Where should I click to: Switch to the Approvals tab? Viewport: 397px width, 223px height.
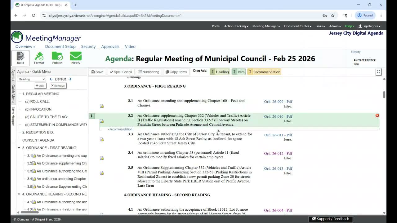tap(110, 46)
